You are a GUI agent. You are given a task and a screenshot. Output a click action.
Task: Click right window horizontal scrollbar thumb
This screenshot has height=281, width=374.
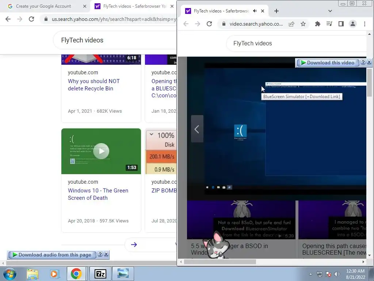220,262
